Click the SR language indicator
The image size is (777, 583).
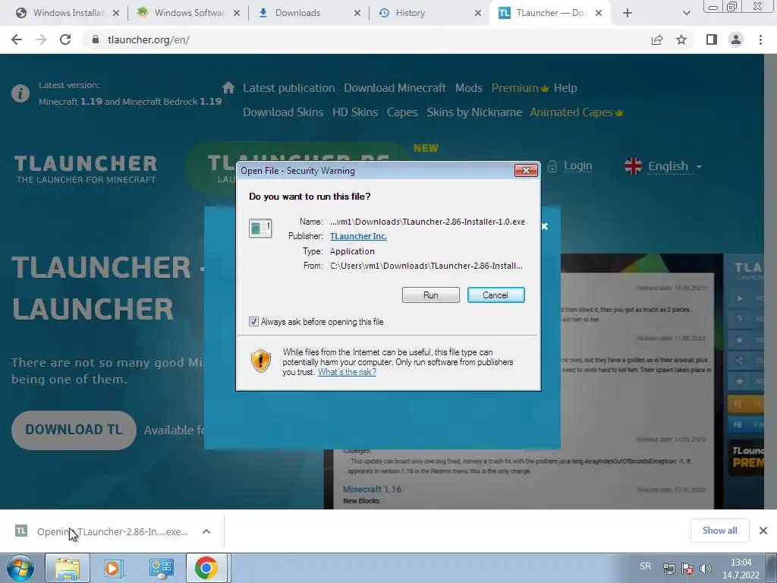pos(645,566)
